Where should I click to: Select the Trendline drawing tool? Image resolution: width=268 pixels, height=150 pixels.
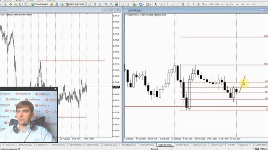[x=178, y=4]
